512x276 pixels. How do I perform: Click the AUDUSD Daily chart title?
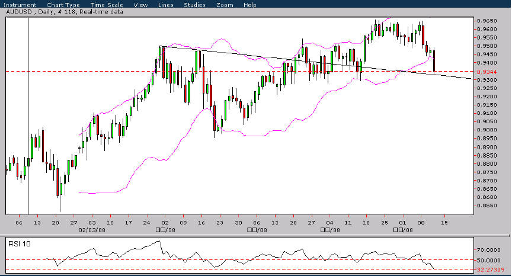coord(65,12)
